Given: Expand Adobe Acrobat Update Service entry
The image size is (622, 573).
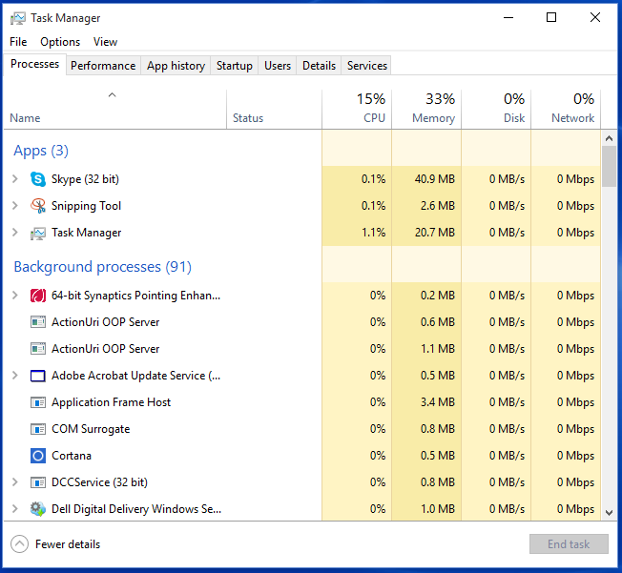Looking at the screenshot, I should [15, 375].
